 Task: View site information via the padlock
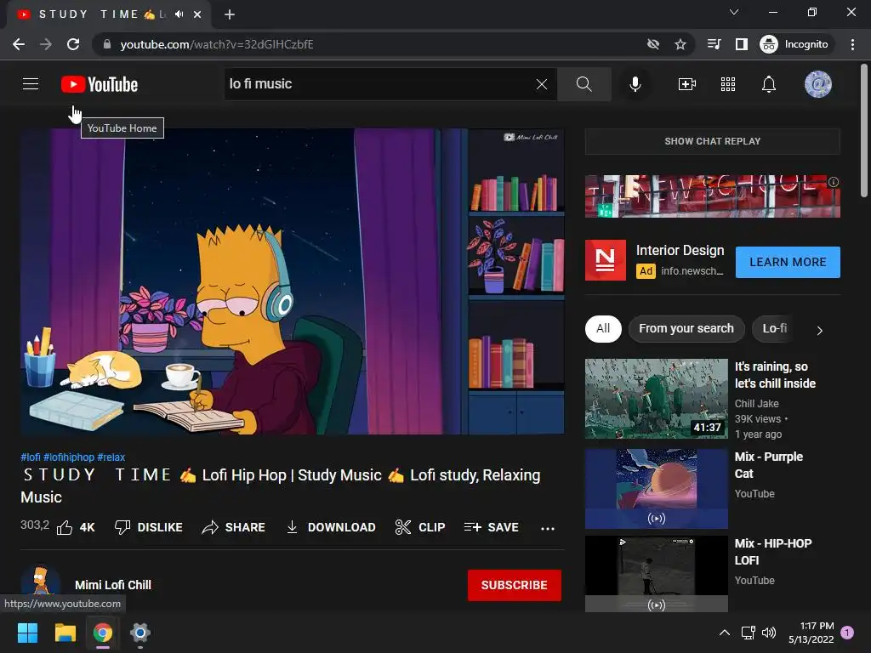tap(107, 44)
